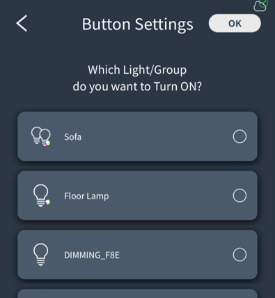Select the Floor Lamp radio button
Viewport: 275px width, 298px height.
click(239, 196)
